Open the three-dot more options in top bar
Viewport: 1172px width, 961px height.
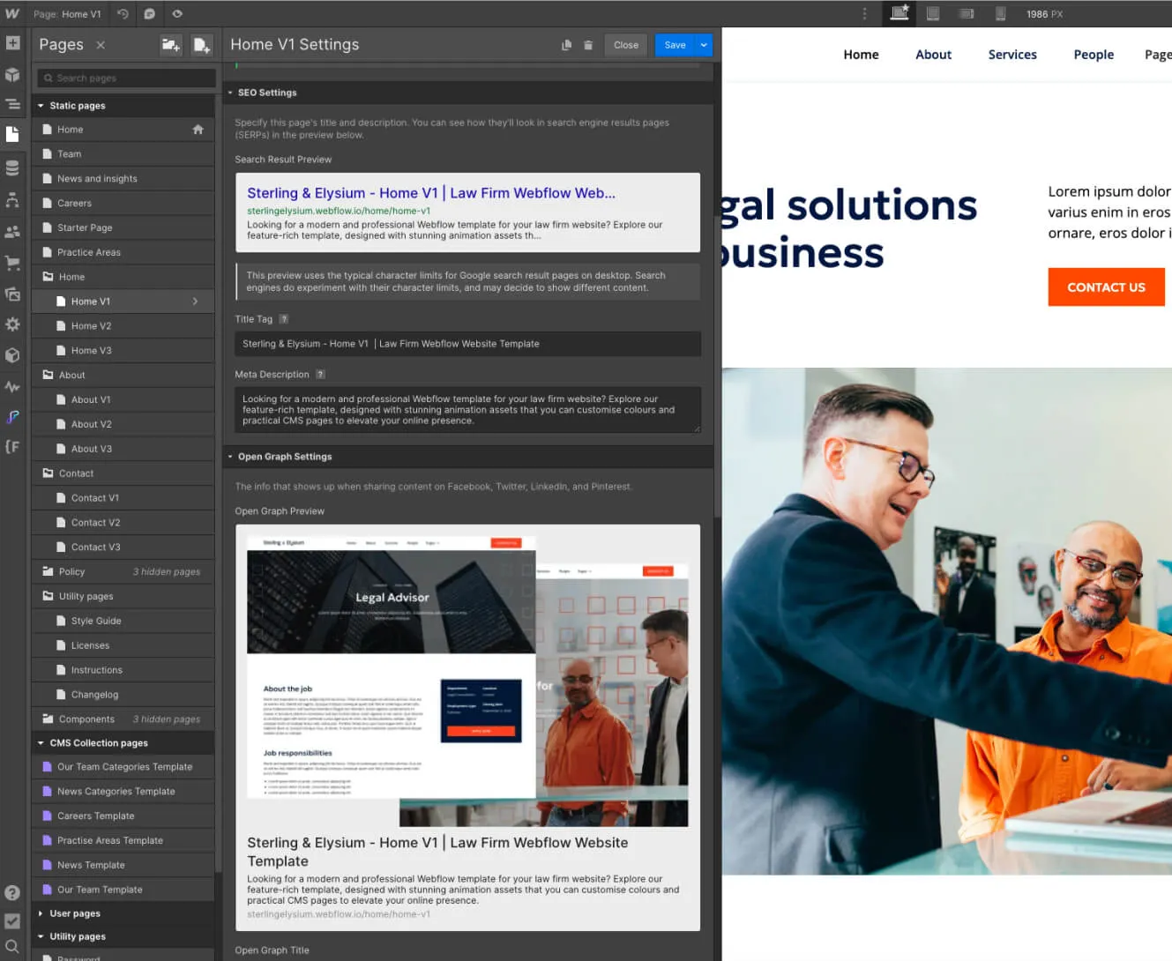tap(864, 13)
